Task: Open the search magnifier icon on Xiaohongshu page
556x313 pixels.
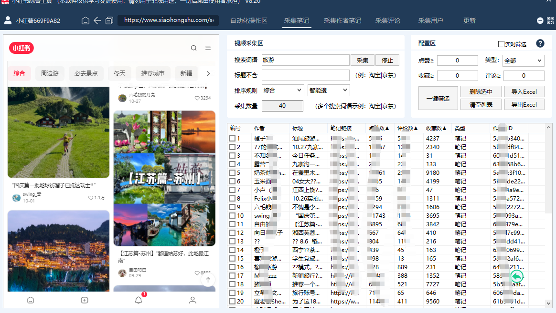Action: pos(193,48)
